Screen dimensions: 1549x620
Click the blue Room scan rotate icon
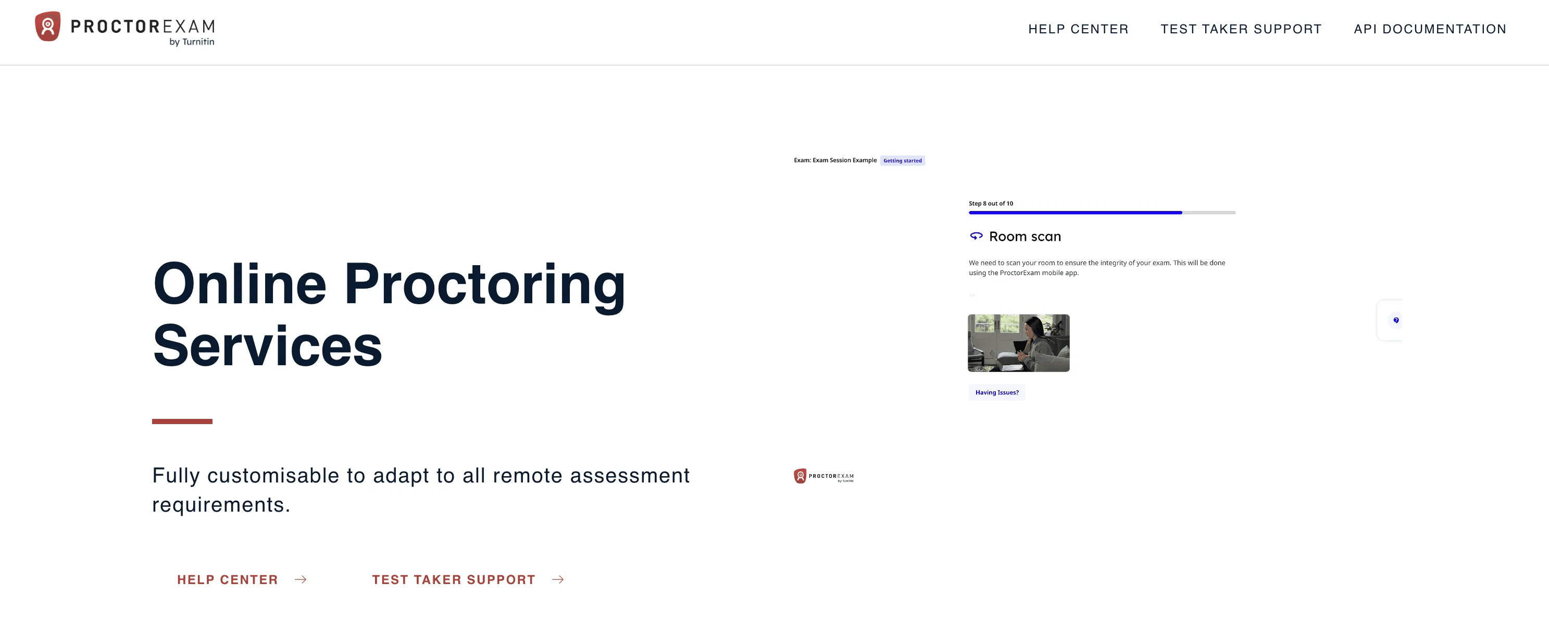pyautogui.click(x=976, y=237)
